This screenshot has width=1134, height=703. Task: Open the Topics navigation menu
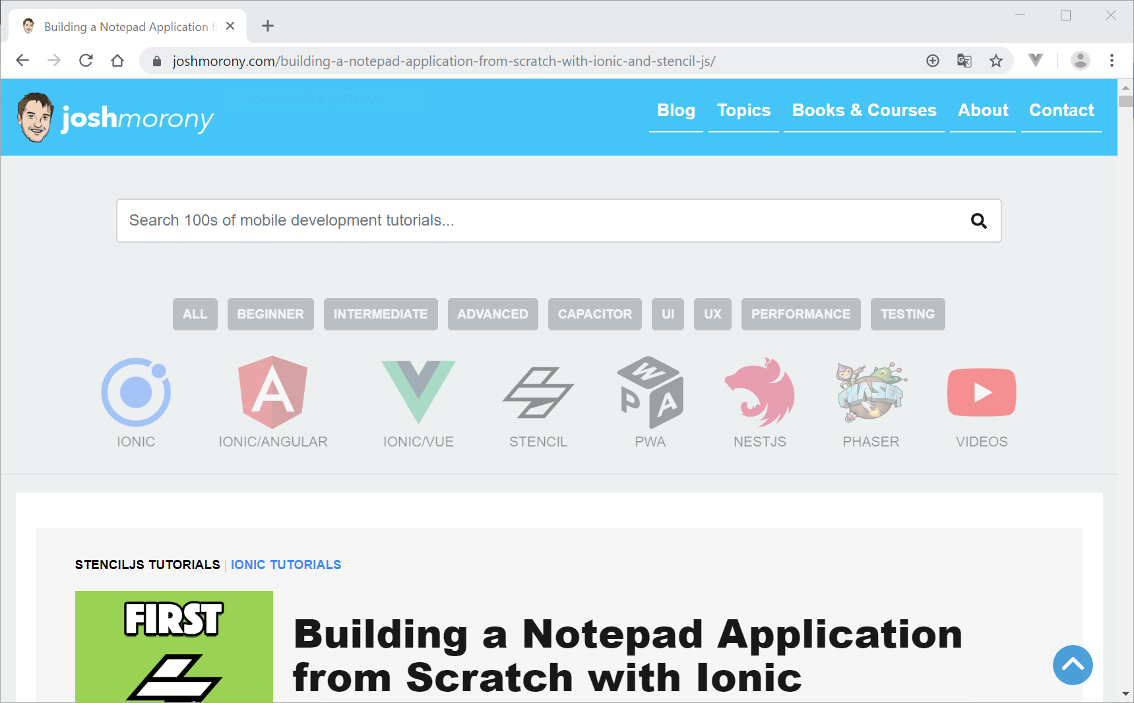coord(743,111)
